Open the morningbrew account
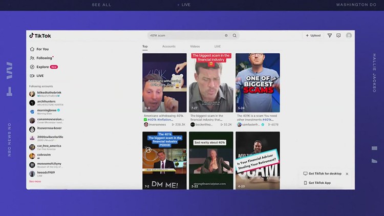384x216 pixels. 45,112
